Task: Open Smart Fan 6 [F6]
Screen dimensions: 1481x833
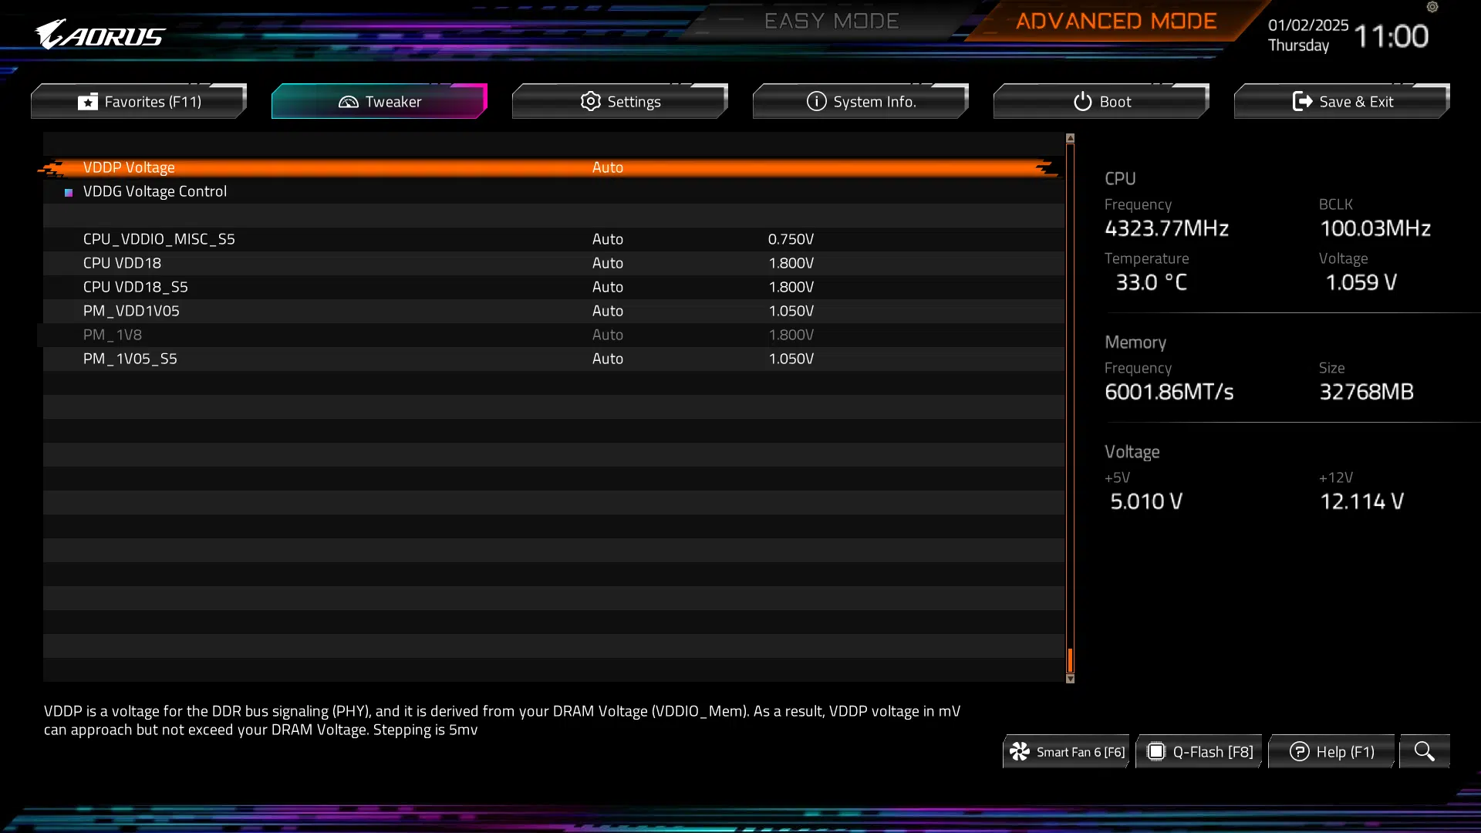Action: [1066, 751]
